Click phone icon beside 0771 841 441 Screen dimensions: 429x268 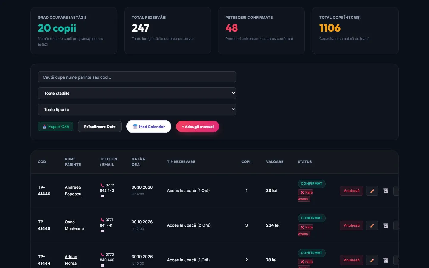[x=102, y=220]
